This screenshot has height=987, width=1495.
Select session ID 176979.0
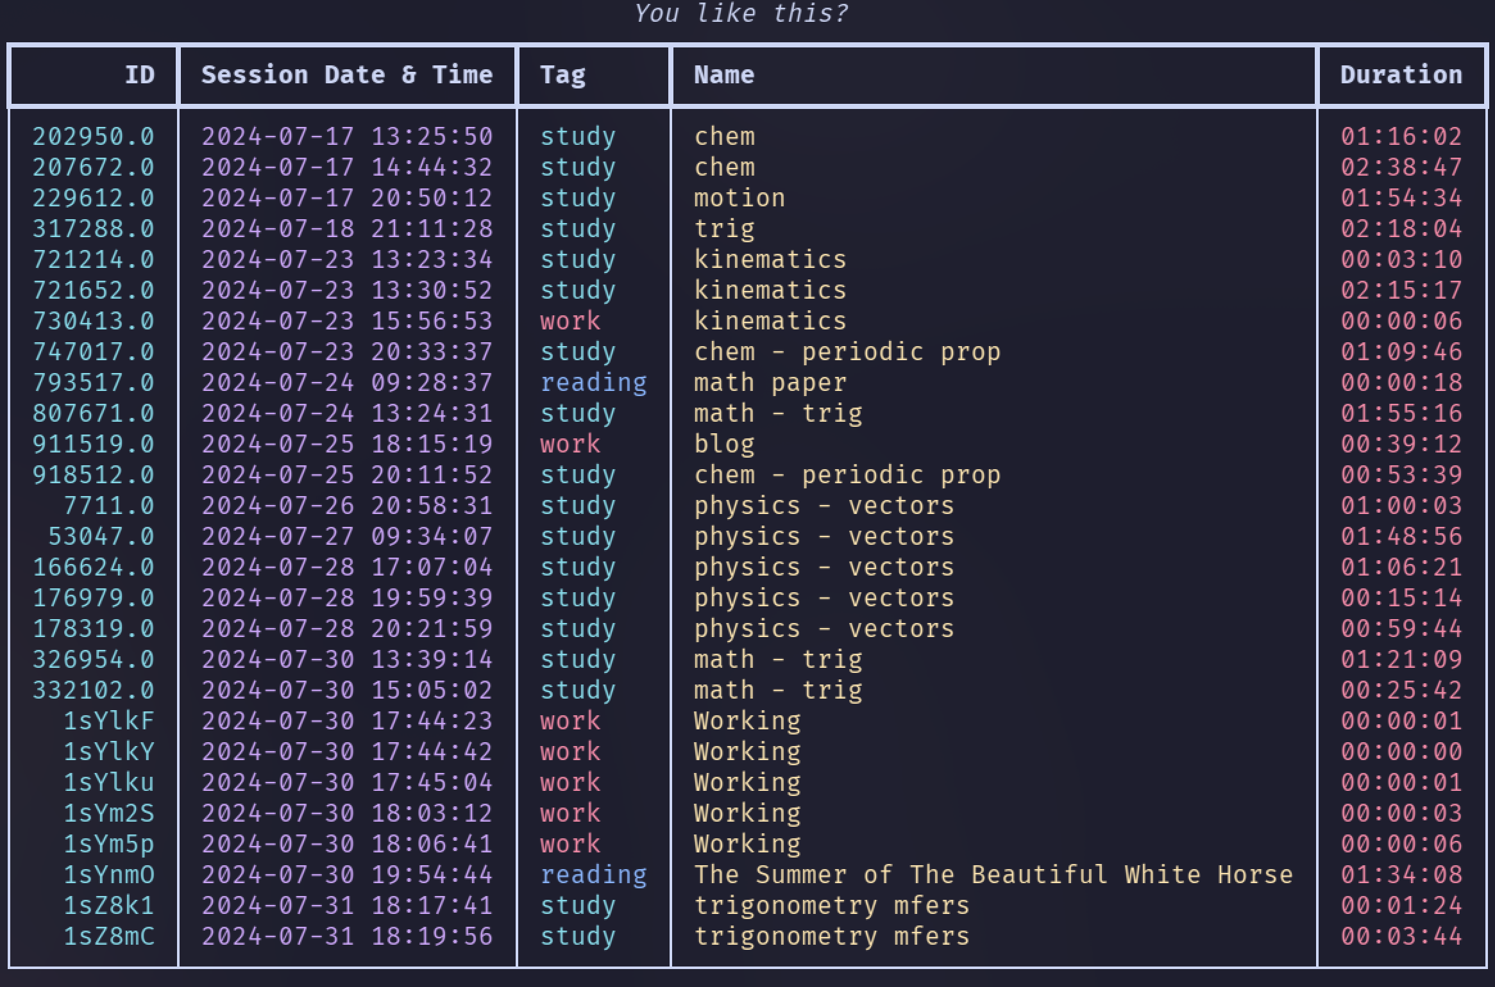coord(94,598)
